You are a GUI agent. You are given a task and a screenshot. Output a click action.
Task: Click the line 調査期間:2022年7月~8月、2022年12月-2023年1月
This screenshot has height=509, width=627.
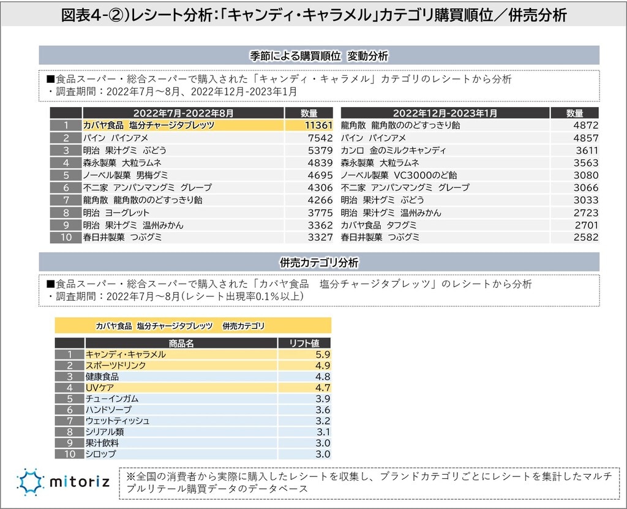coord(172,92)
